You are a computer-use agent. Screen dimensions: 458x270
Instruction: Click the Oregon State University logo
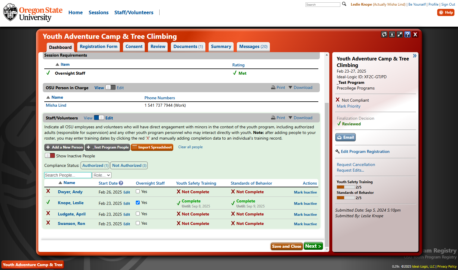pyautogui.click(x=33, y=12)
